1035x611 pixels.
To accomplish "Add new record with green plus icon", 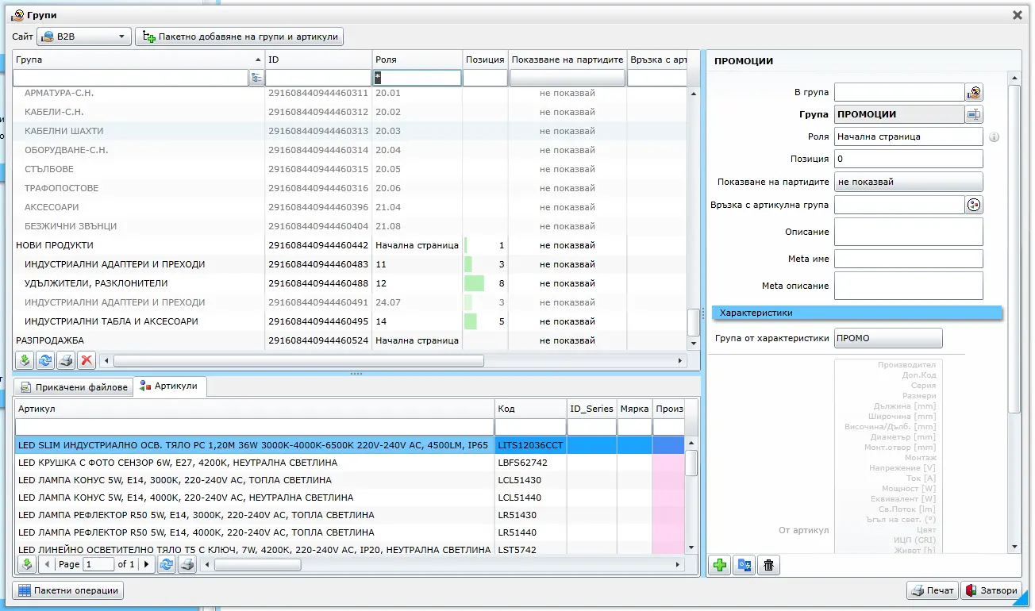I will pos(720,565).
